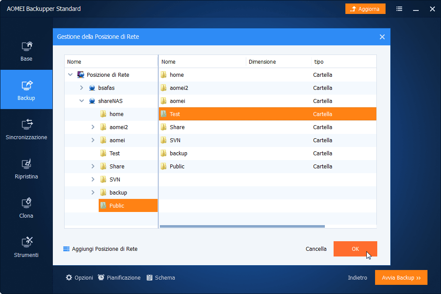Click the Opzioni gear icon
The image size is (441, 294).
tap(69, 277)
